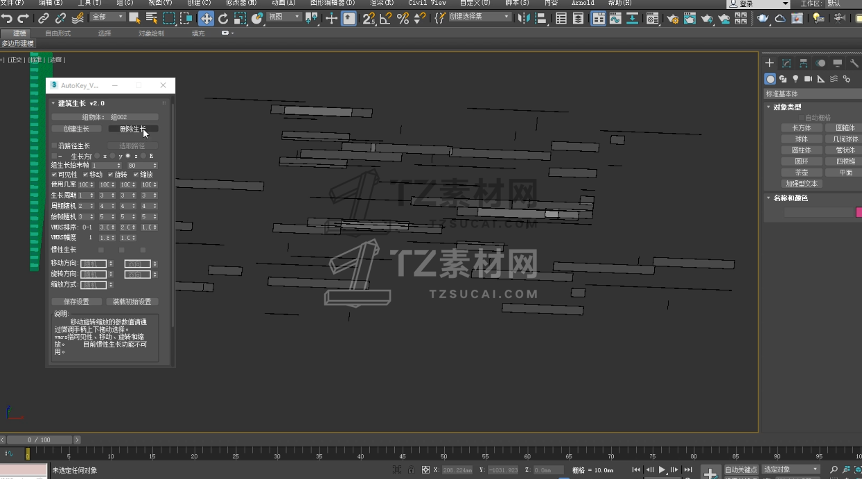This screenshot has height=479, width=862.
Task: Choose the Rectangular Selection Region icon
Action: point(169,18)
